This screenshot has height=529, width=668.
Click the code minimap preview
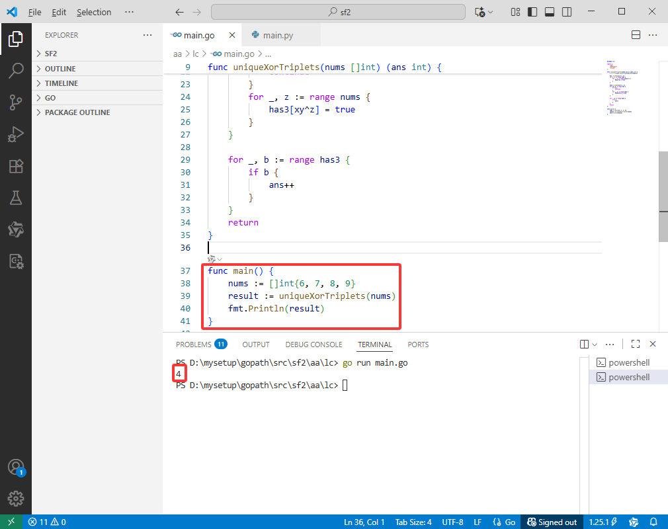622,87
